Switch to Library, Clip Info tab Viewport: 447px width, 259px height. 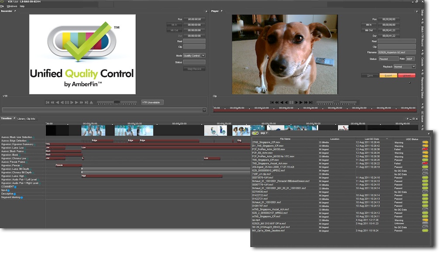26,119
